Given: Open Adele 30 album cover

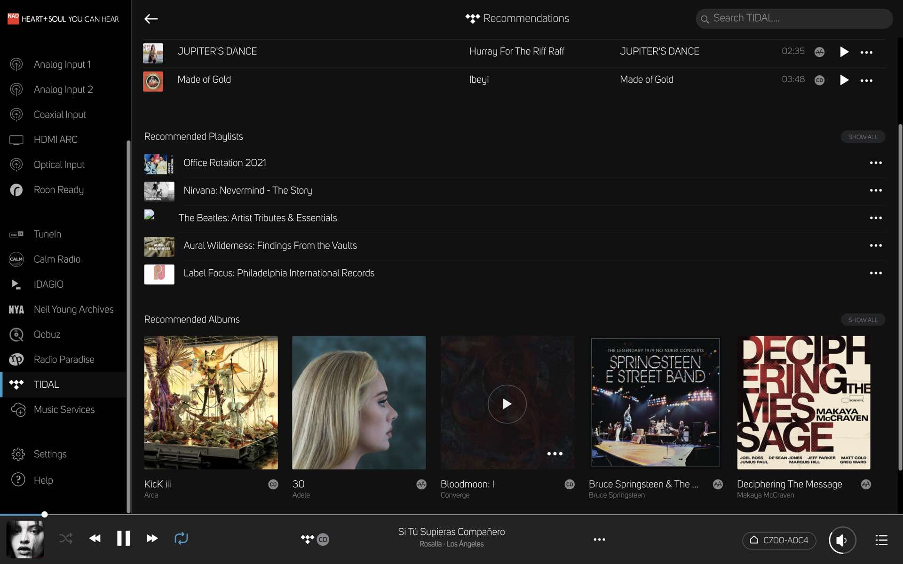Looking at the screenshot, I should [x=359, y=402].
